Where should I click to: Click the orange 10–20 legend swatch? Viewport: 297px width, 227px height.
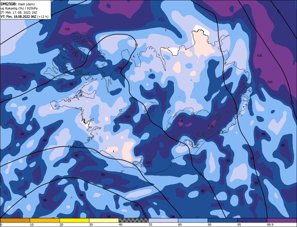pos(45,220)
